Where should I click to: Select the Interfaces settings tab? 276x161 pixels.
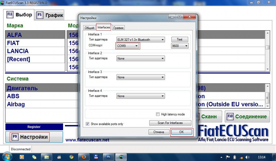(104, 27)
